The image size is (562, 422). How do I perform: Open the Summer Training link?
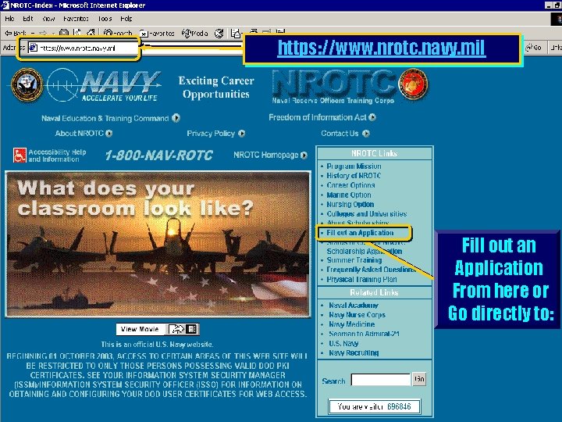pyautogui.click(x=354, y=260)
